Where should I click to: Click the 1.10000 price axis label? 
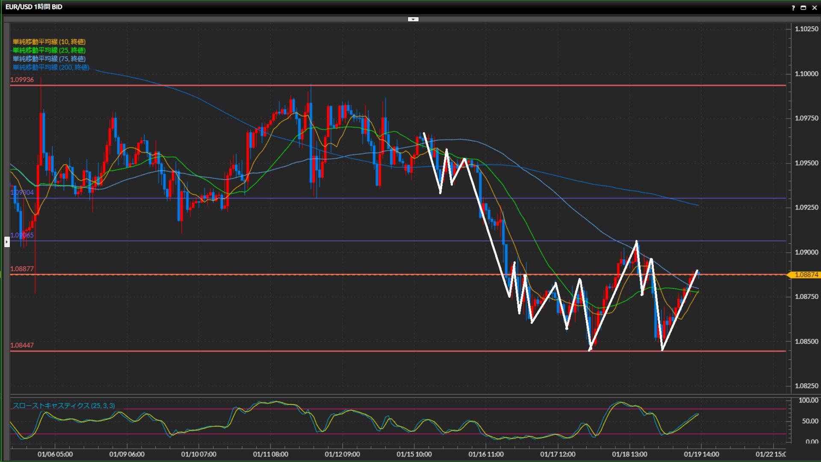coord(806,74)
